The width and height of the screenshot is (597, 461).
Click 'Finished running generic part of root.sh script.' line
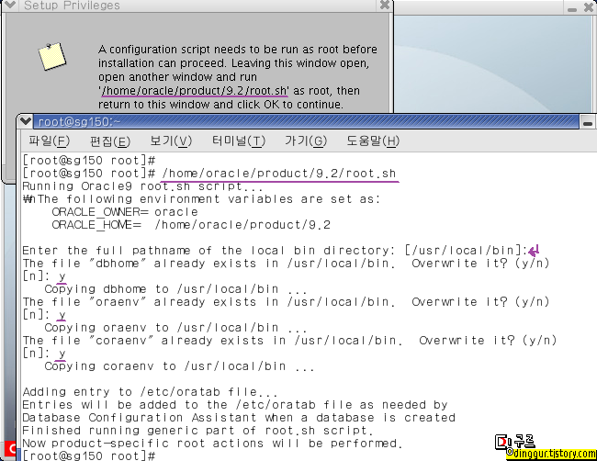click(x=197, y=431)
